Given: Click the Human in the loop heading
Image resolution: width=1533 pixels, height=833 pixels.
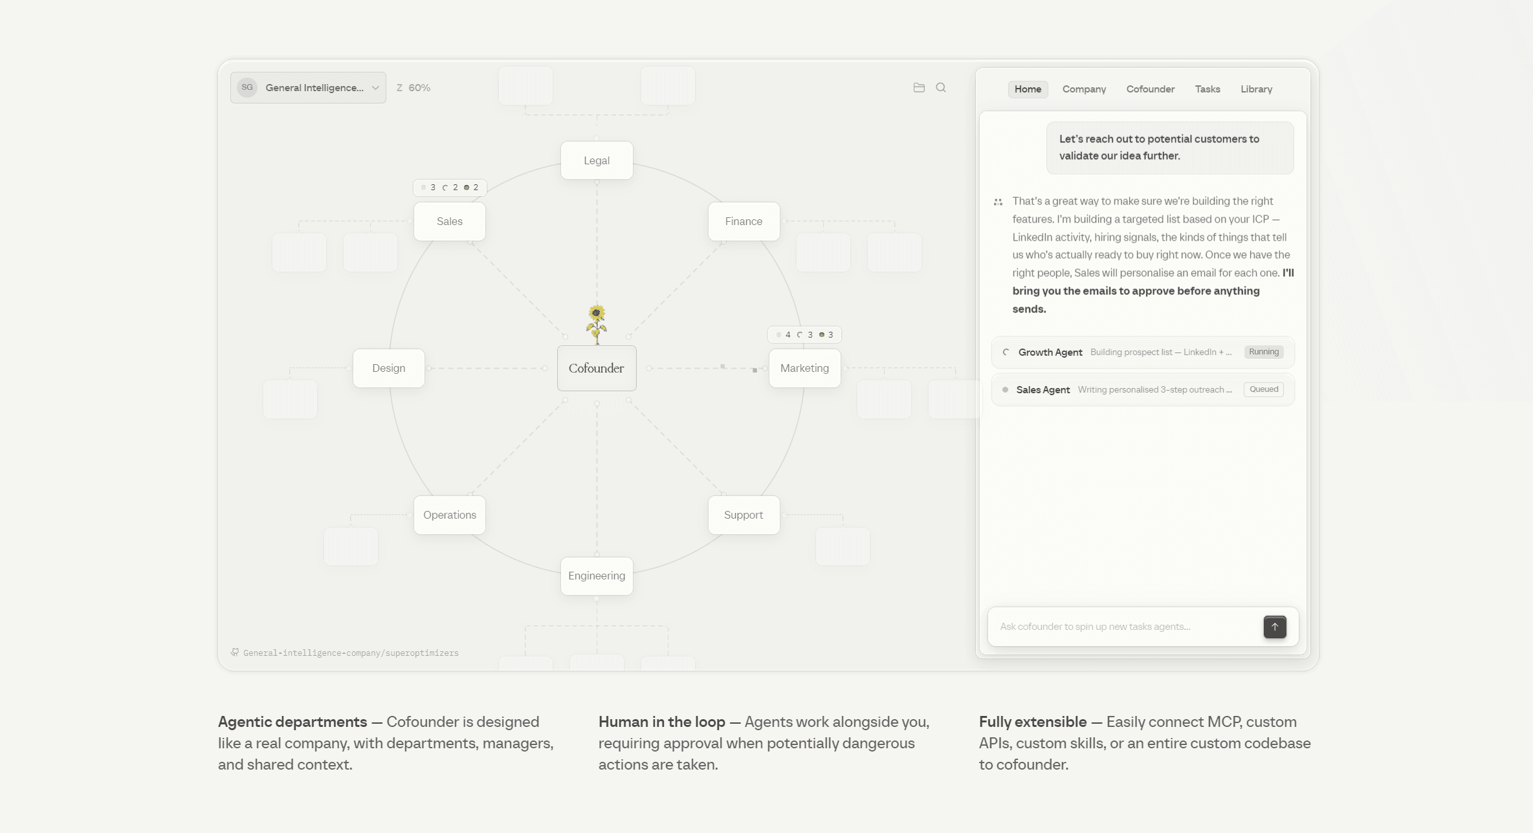Looking at the screenshot, I should tap(661, 722).
